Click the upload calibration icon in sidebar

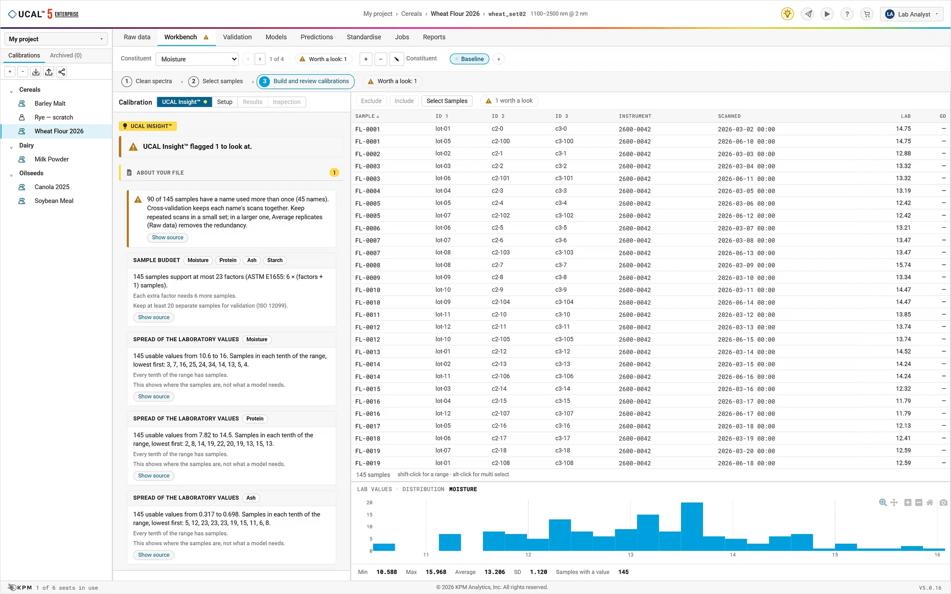coord(49,72)
